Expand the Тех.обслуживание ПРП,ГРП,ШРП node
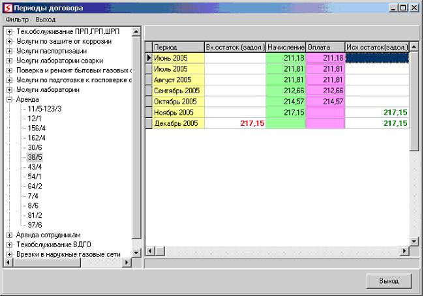The image size is (424, 296). [10, 33]
